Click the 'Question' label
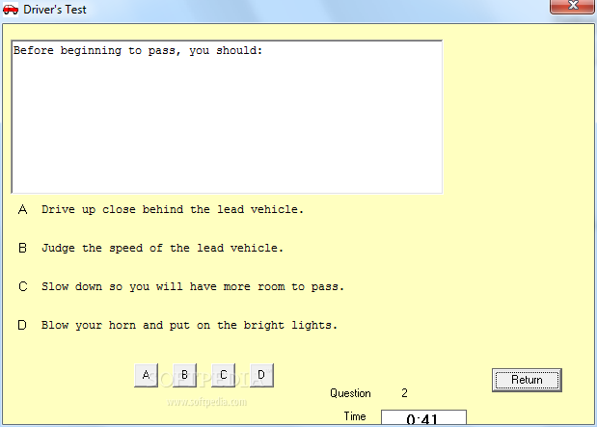This screenshot has height=427, width=597. coord(350,393)
